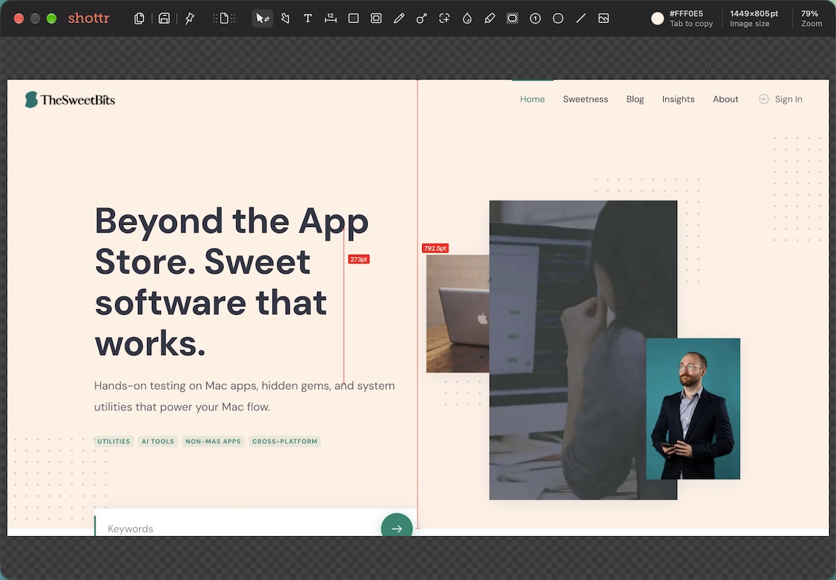Choose the rounded frame tool beside Rectangle

[x=376, y=19]
